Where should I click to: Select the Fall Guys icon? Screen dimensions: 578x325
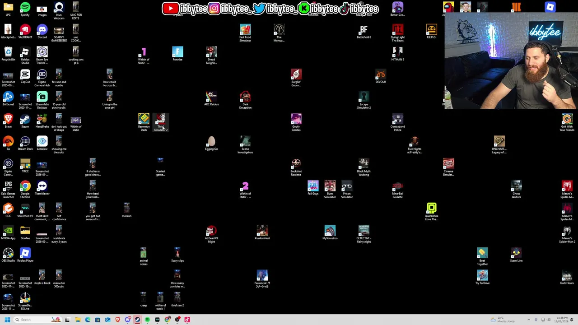(x=313, y=188)
